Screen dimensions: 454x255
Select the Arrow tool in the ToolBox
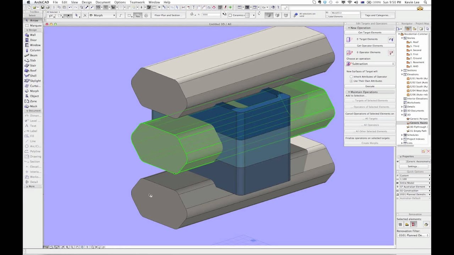[x=33, y=21]
